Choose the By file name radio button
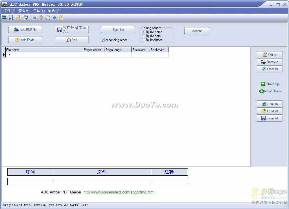This screenshot has height=209, width=289. point(144,32)
